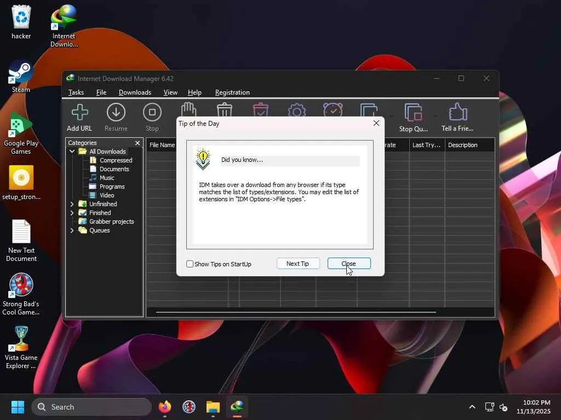This screenshot has height=420, width=561.
Task: Click the Stop All hand icon
Action: (x=188, y=109)
